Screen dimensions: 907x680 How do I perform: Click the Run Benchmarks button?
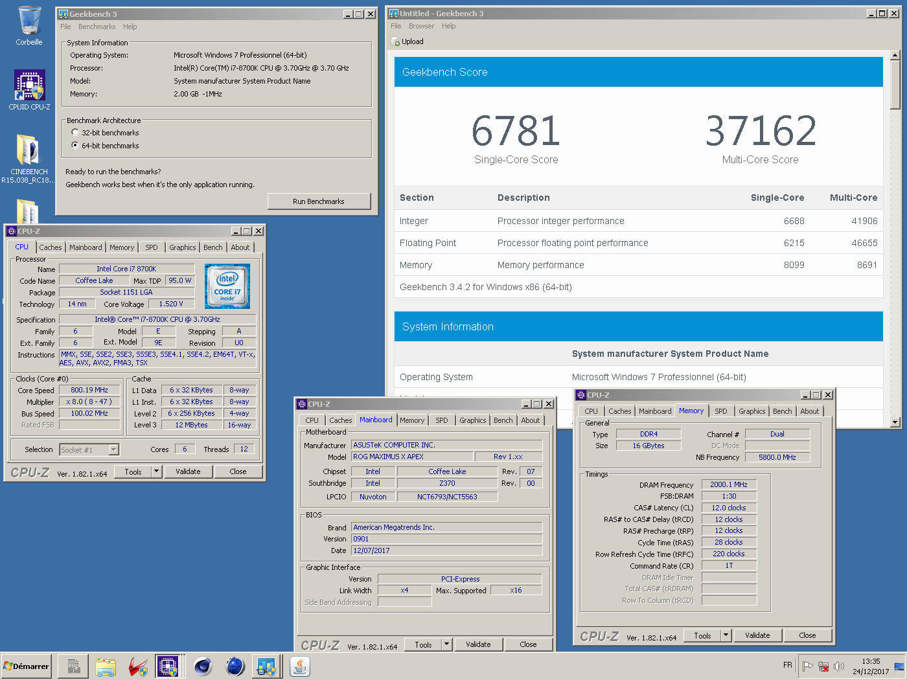pyautogui.click(x=319, y=201)
